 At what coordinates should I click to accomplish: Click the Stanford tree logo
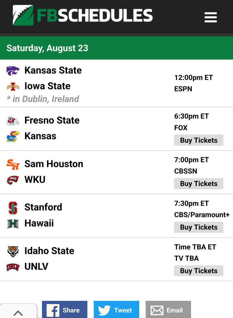(x=13, y=208)
